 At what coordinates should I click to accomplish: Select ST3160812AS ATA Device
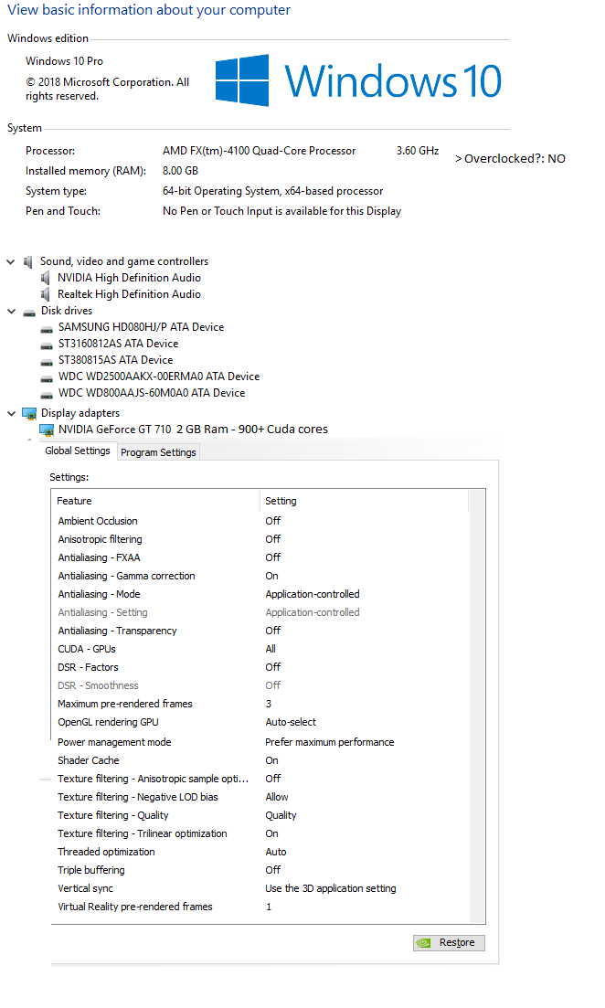pyautogui.click(x=118, y=344)
